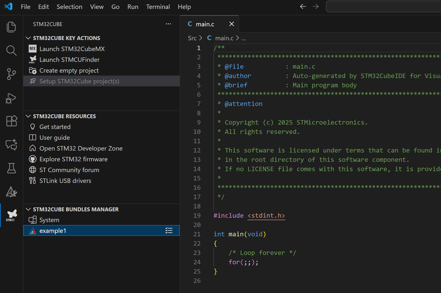Open the Explorer view in activity bar
This screenshot has width=441, height=293.
11,27
